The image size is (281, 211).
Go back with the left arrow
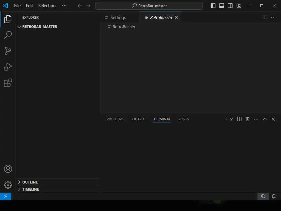click(x=80, y=6)
